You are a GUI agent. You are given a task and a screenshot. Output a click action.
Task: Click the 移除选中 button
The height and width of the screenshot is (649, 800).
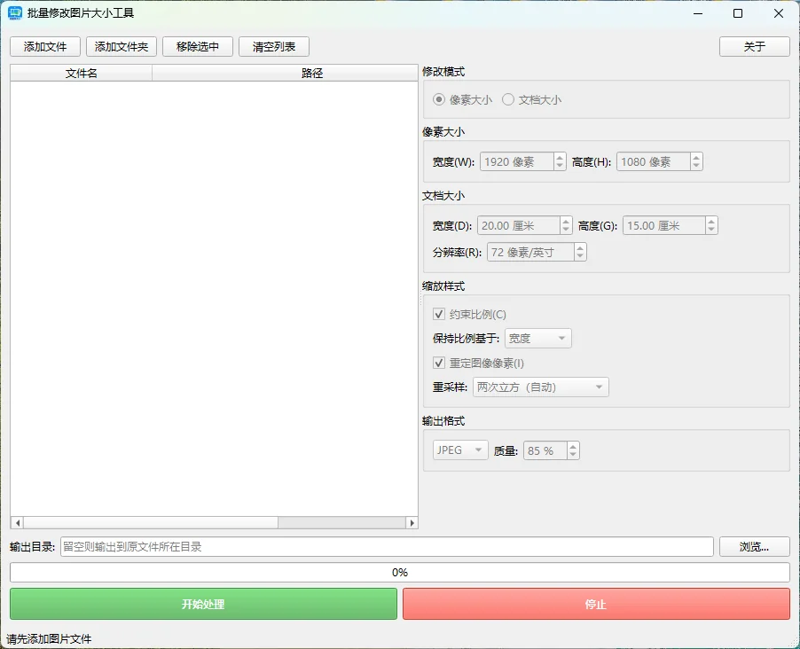pos(198,47)
